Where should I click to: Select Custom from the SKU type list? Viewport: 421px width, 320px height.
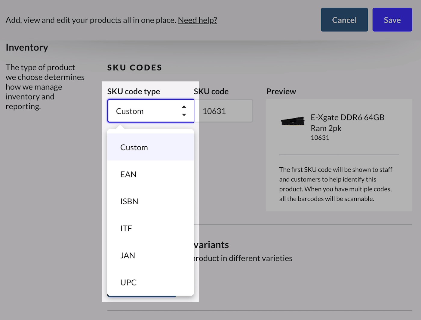134,147
